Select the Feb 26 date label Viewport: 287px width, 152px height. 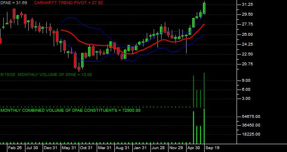(x=15, y=148)
